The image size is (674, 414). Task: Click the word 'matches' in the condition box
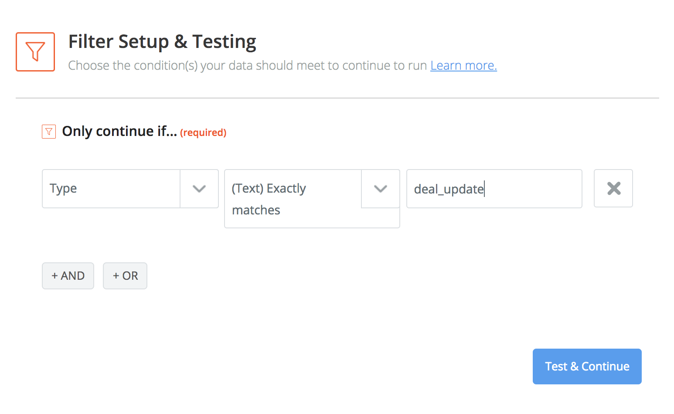(256, 210)
